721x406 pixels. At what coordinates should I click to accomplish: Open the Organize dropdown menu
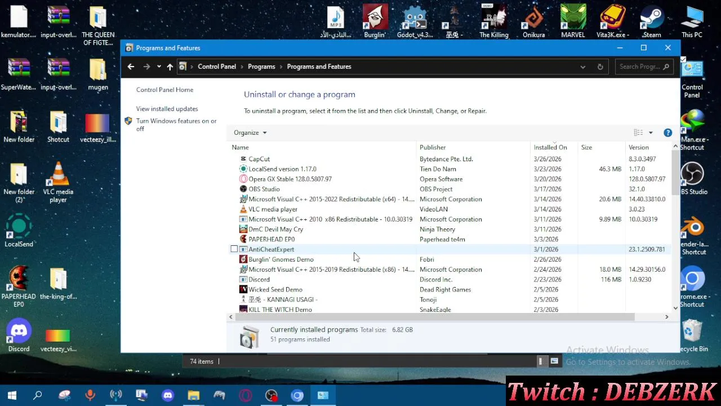(x=250, y=133)
